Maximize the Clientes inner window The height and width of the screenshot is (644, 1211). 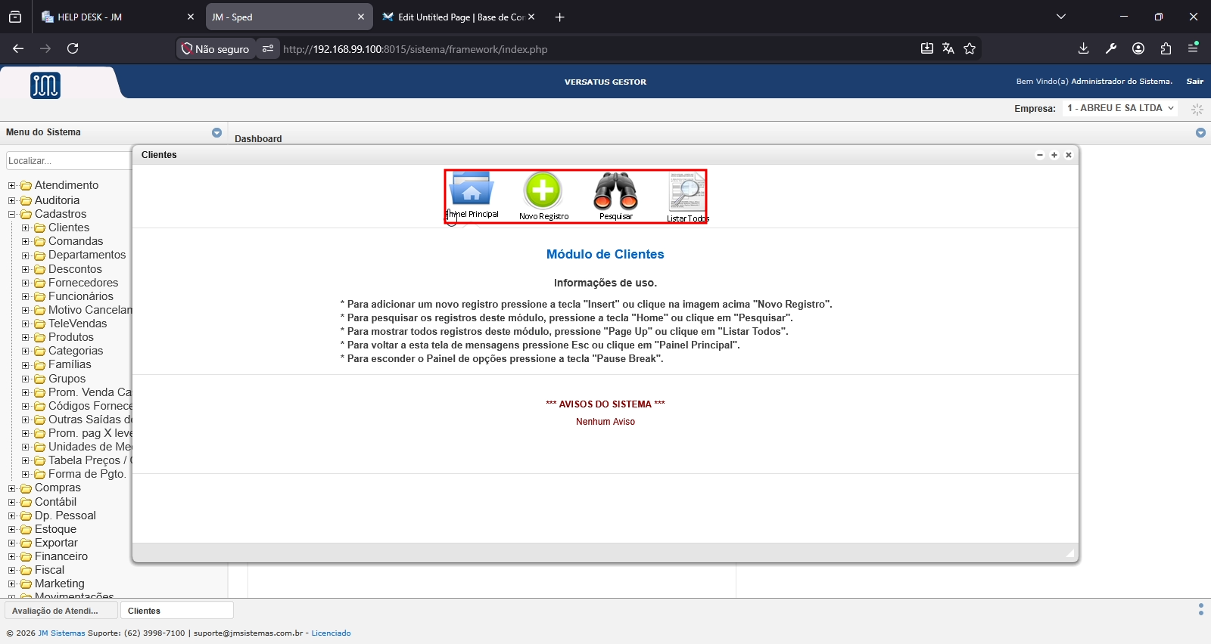tap(1054, 155)
